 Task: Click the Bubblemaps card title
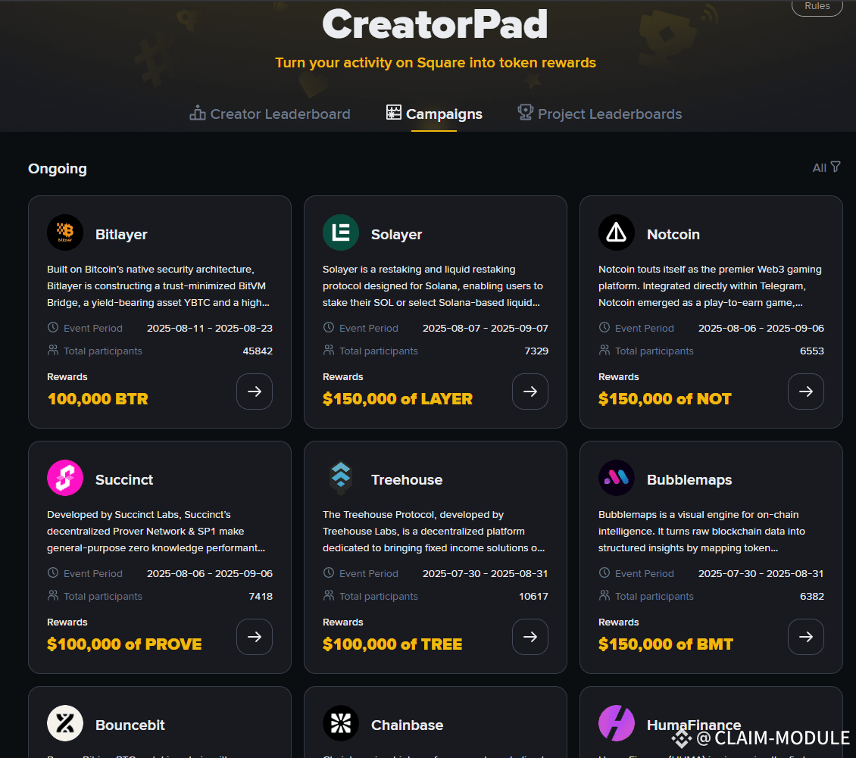[689, 479]
